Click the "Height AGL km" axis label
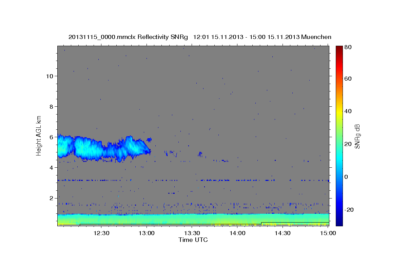The width and height of the screenshot is (407, 271). point(39,135)
